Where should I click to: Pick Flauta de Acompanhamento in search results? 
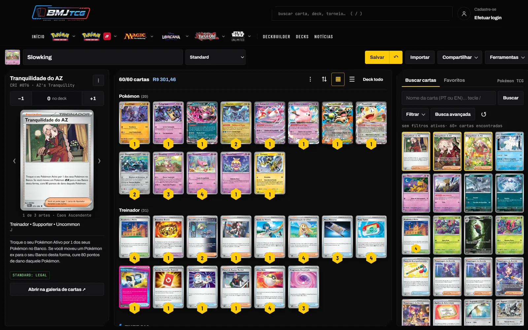(x=416, y=277)
